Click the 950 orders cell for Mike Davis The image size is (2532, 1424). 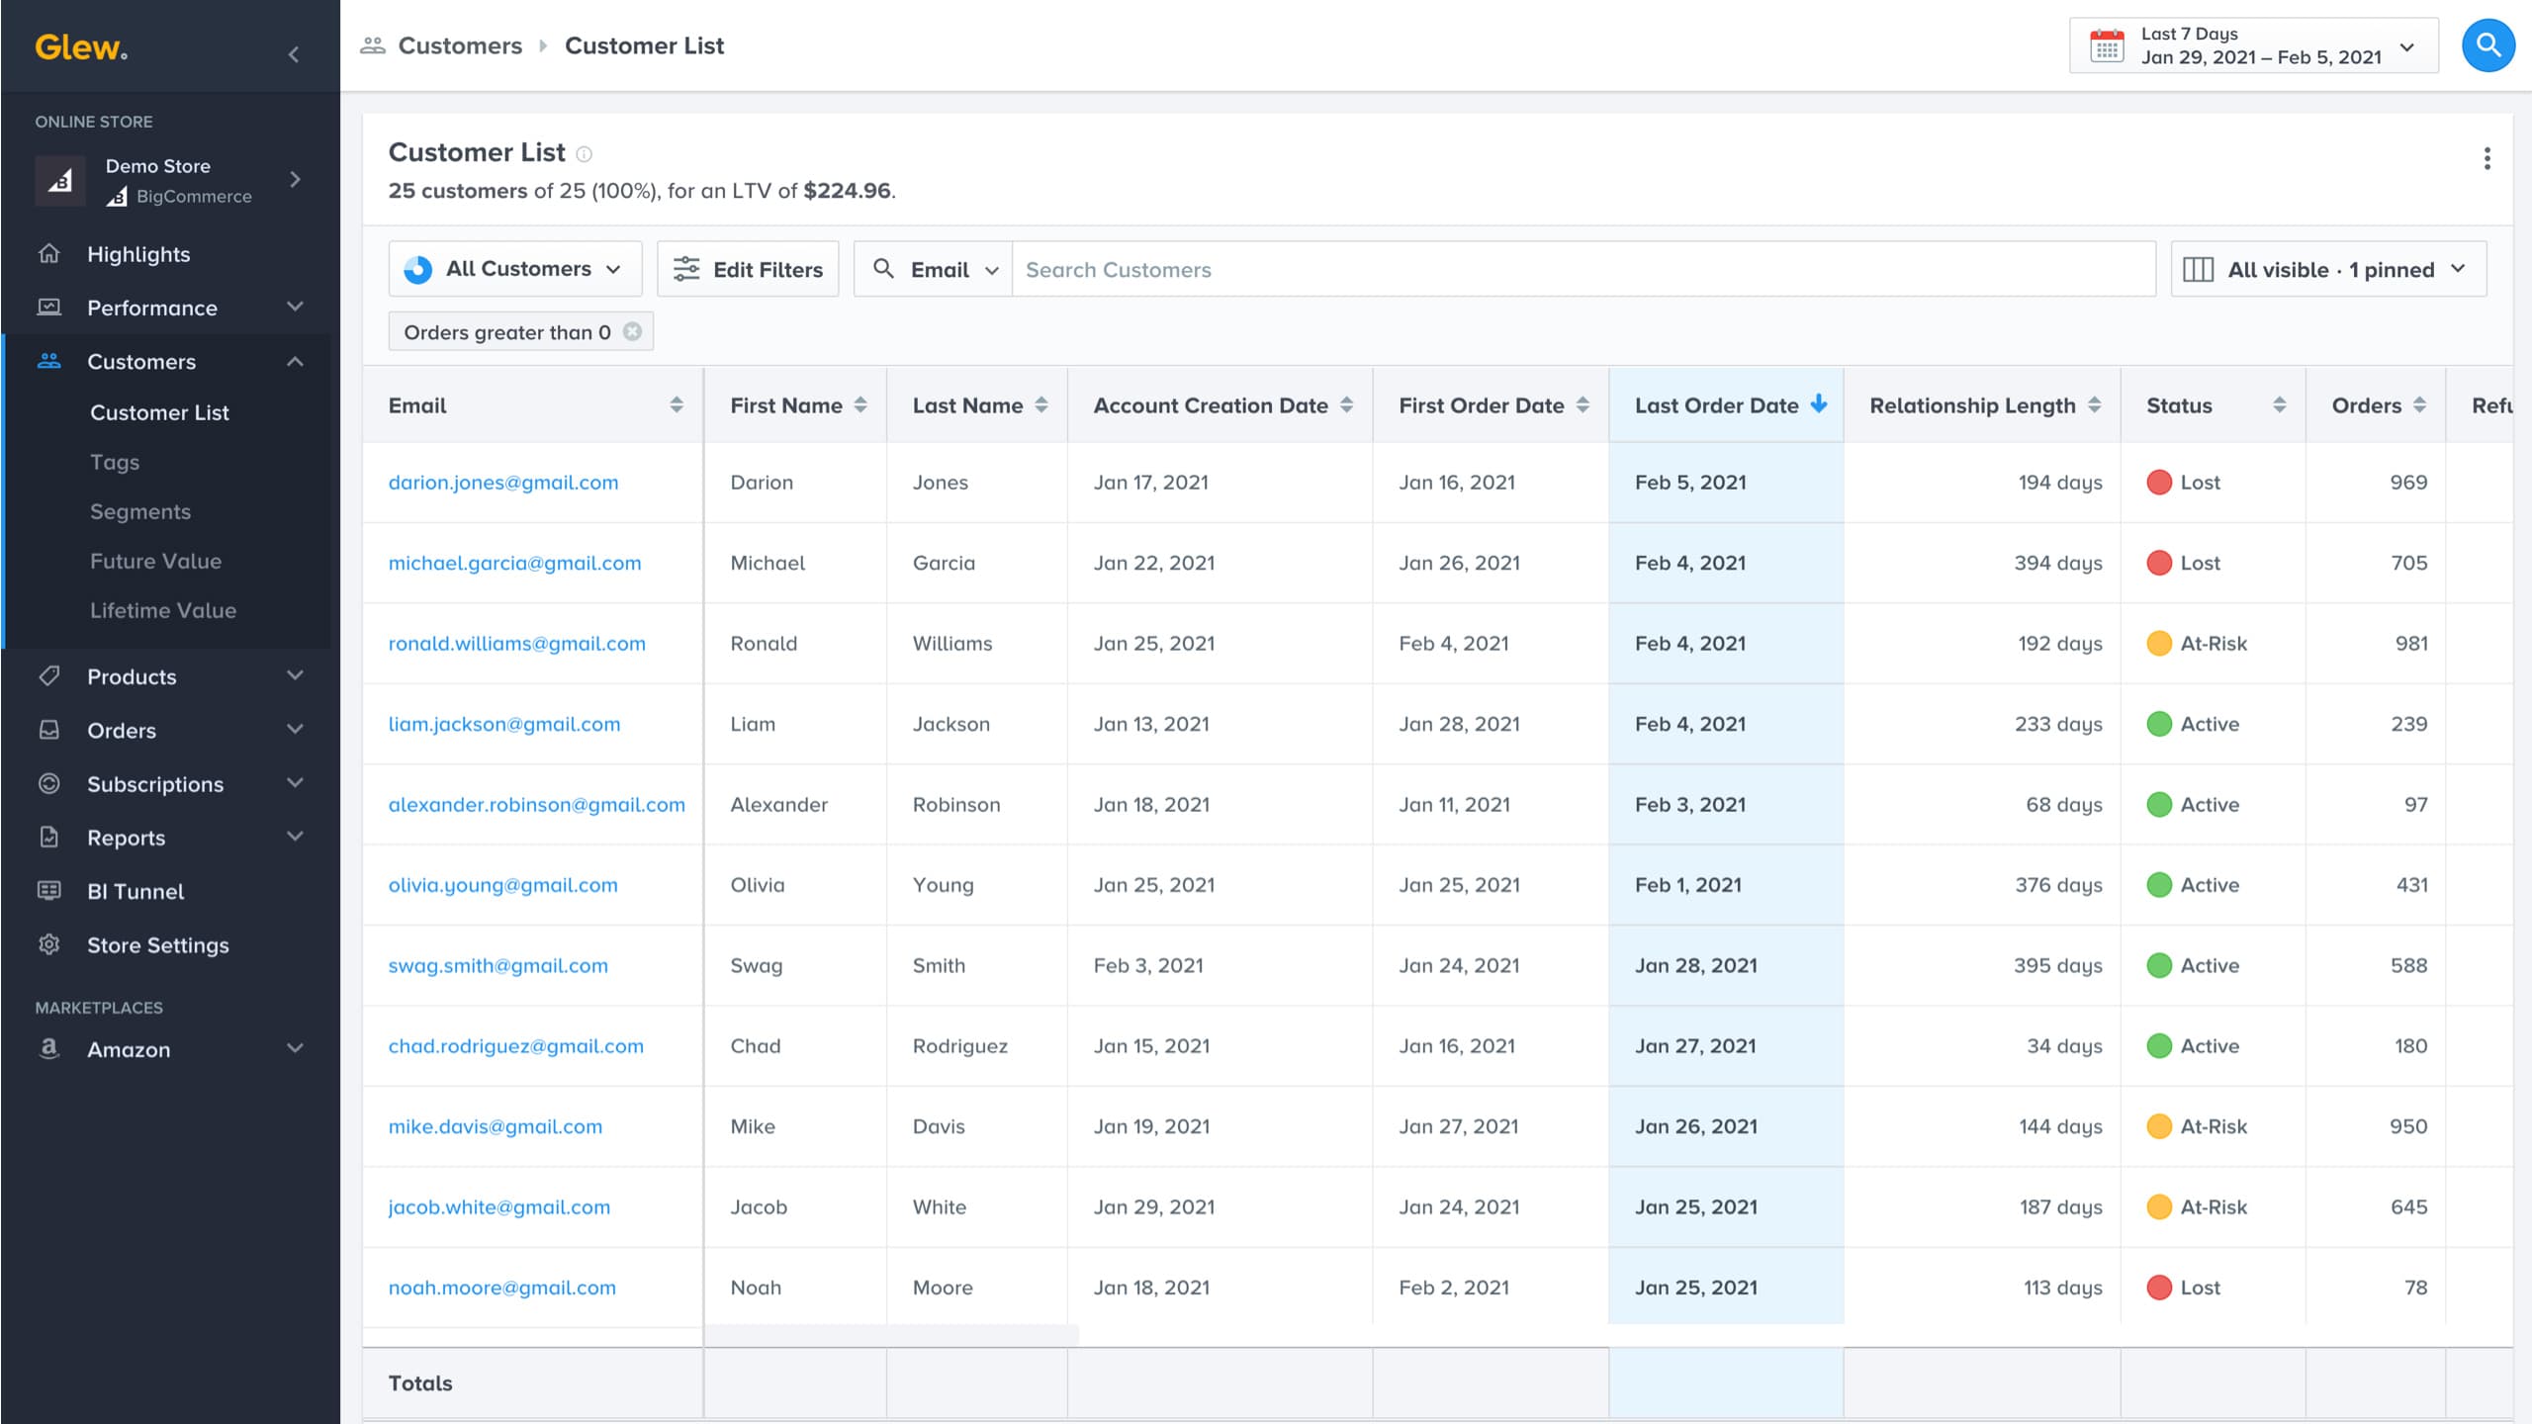tap(2375, 1126)
